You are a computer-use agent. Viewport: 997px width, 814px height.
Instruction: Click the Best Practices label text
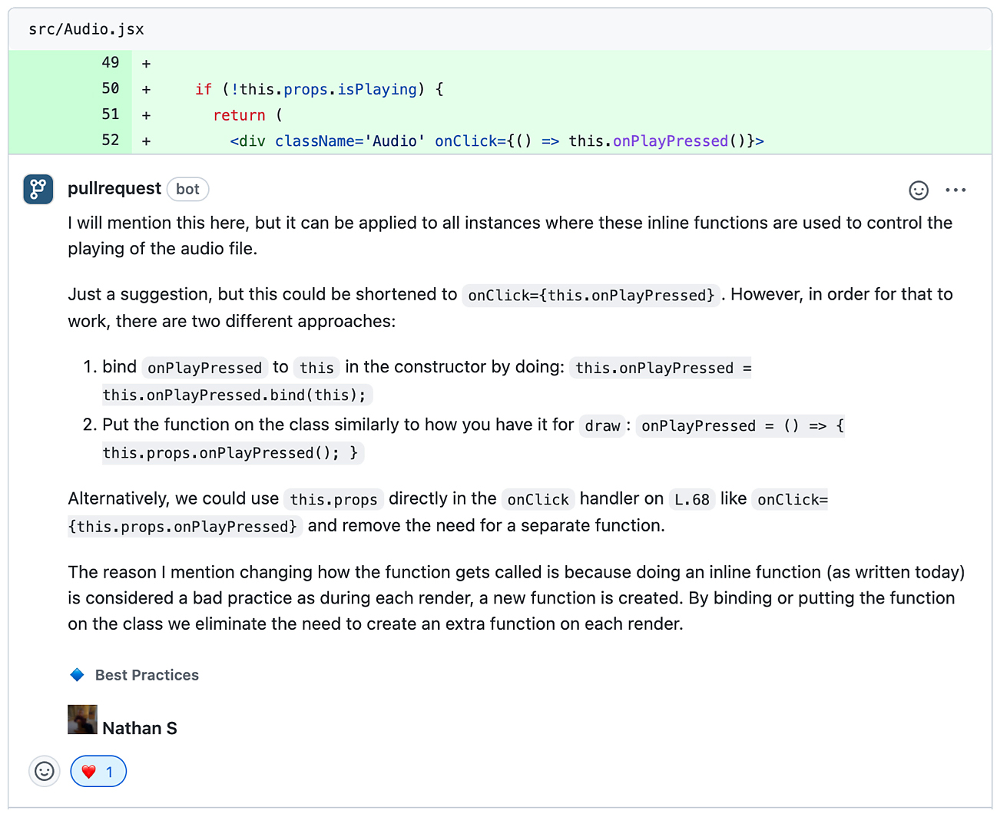coord(147,675)
